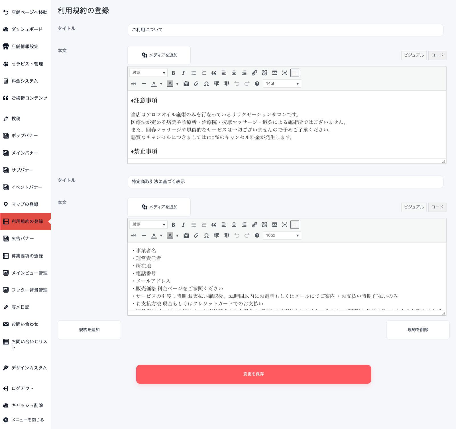
Task: Insert horizontal line in the first editor
Action: 144,83
